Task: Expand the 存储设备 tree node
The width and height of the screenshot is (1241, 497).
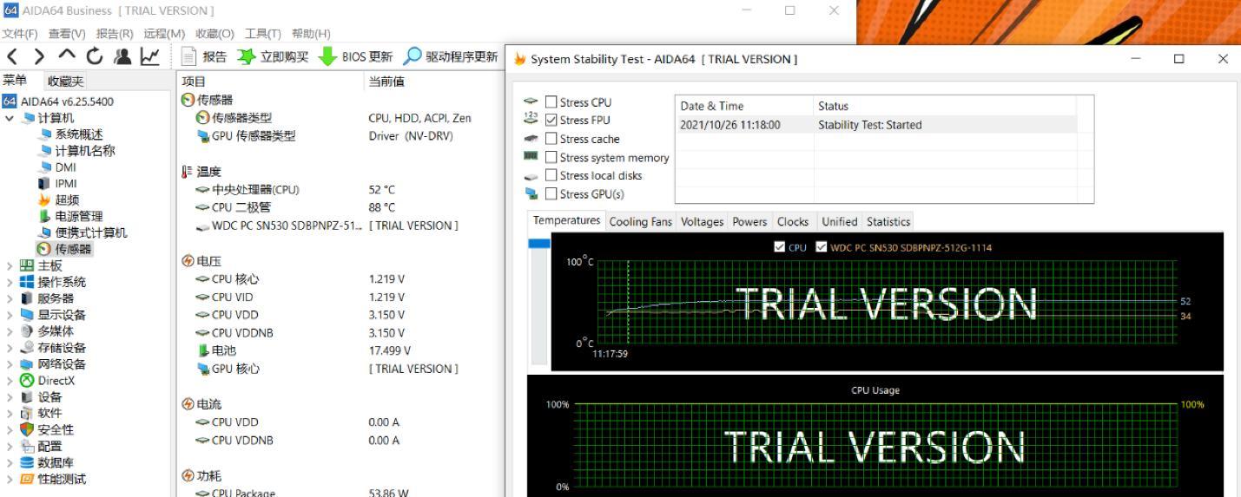Action: [x=10, y=348]
